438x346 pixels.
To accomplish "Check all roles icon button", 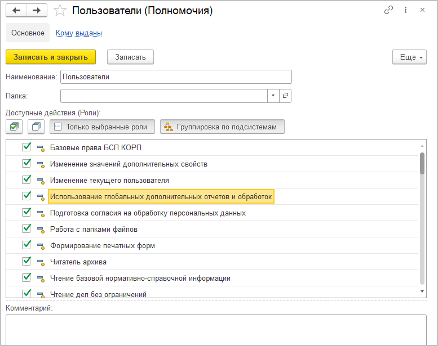I will (x=14, y=127).
